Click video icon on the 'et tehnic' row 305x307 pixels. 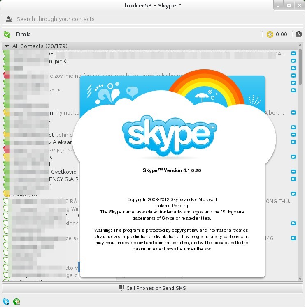[293, 135]
